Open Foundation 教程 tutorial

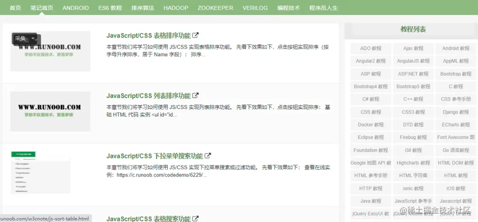click(371, 150)
